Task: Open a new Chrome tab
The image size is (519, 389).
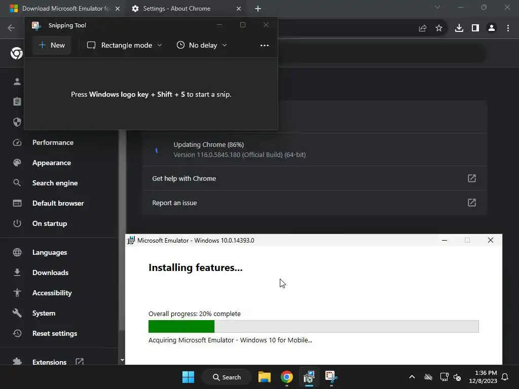Action: (x=258, y=9)
